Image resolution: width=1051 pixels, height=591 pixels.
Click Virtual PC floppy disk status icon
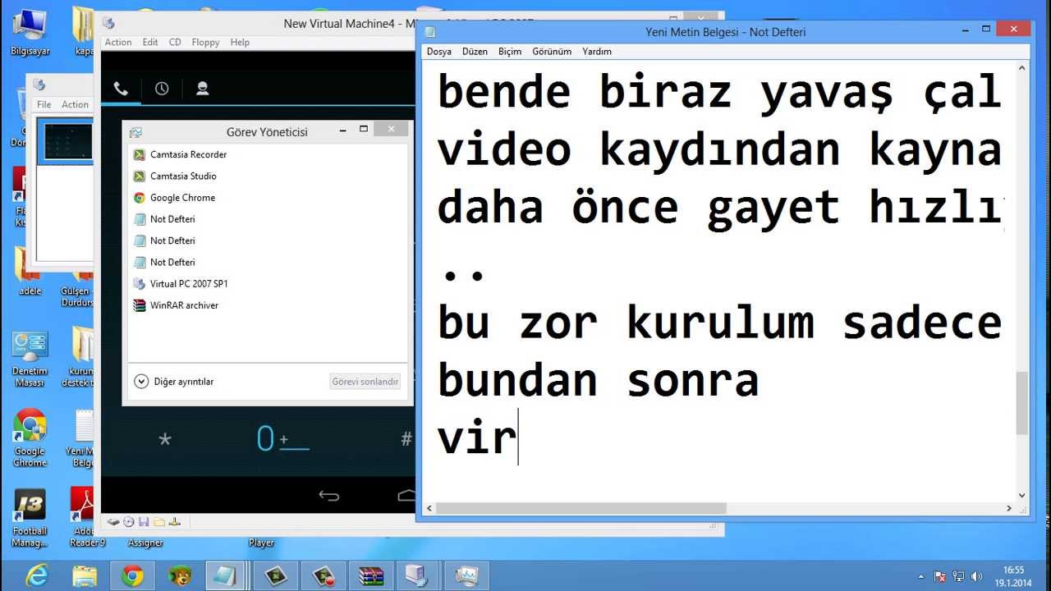tap(144, 521)
